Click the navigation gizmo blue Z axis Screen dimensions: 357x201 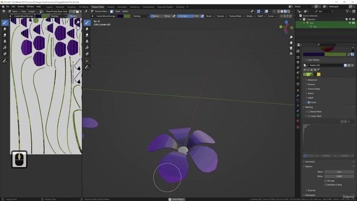pos(286,22)
